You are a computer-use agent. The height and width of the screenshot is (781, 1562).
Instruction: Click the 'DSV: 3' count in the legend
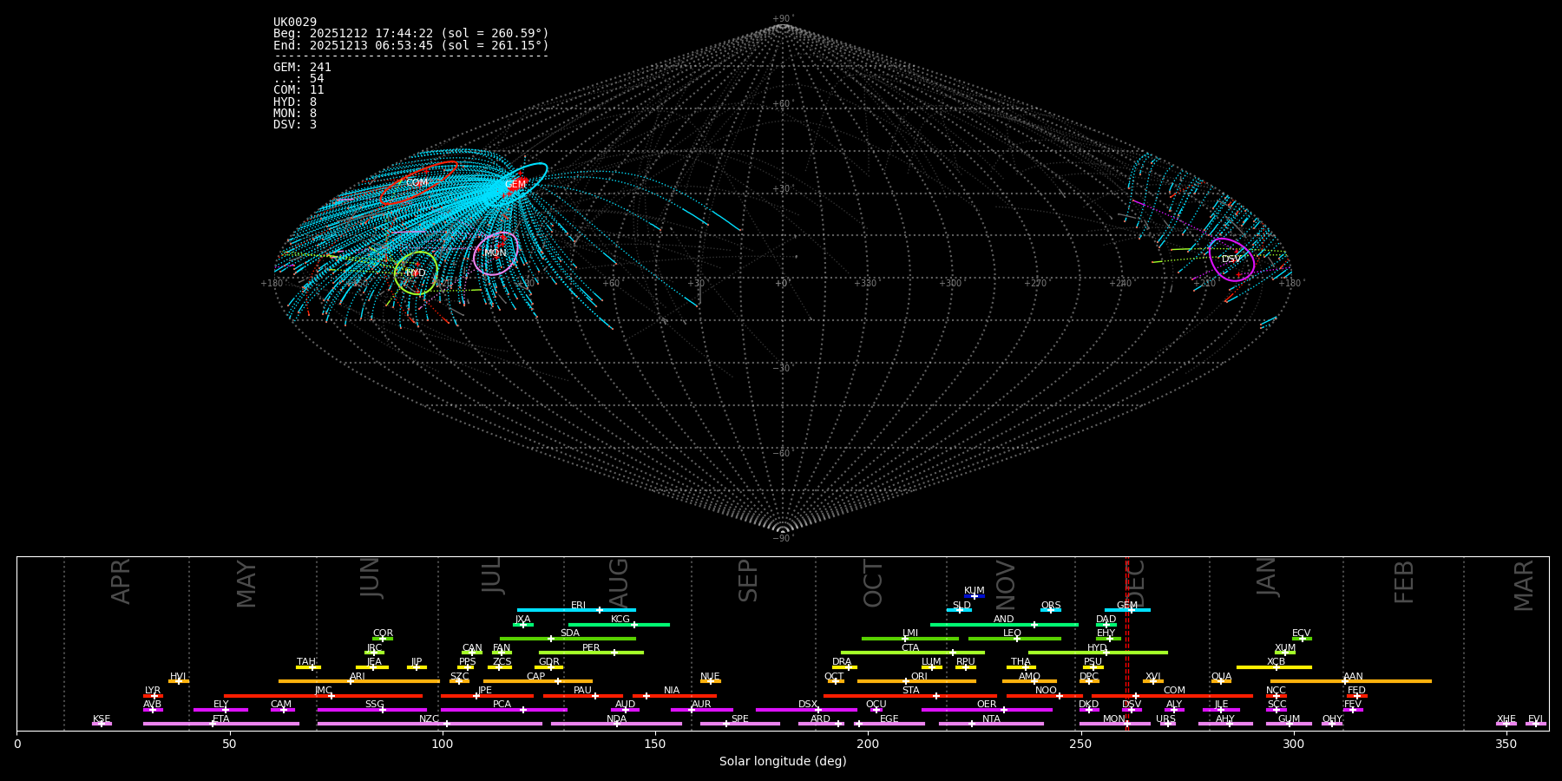[x=295, y=125]
